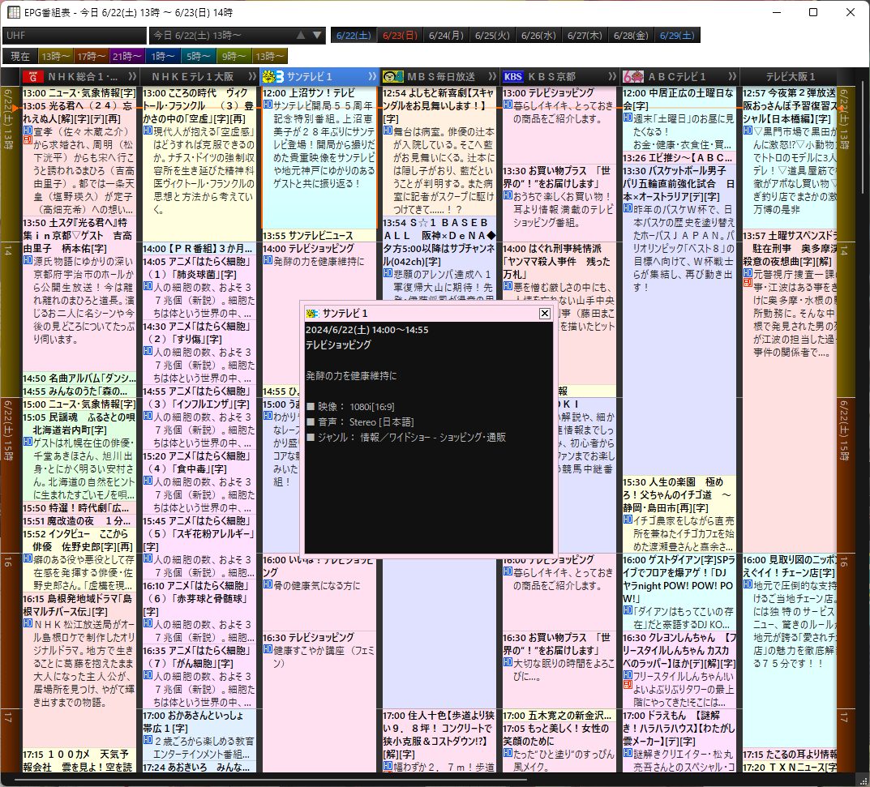
Task: Click the HD icon beside 週末「土曜日」のお昼に
Action: pos(628,117)
